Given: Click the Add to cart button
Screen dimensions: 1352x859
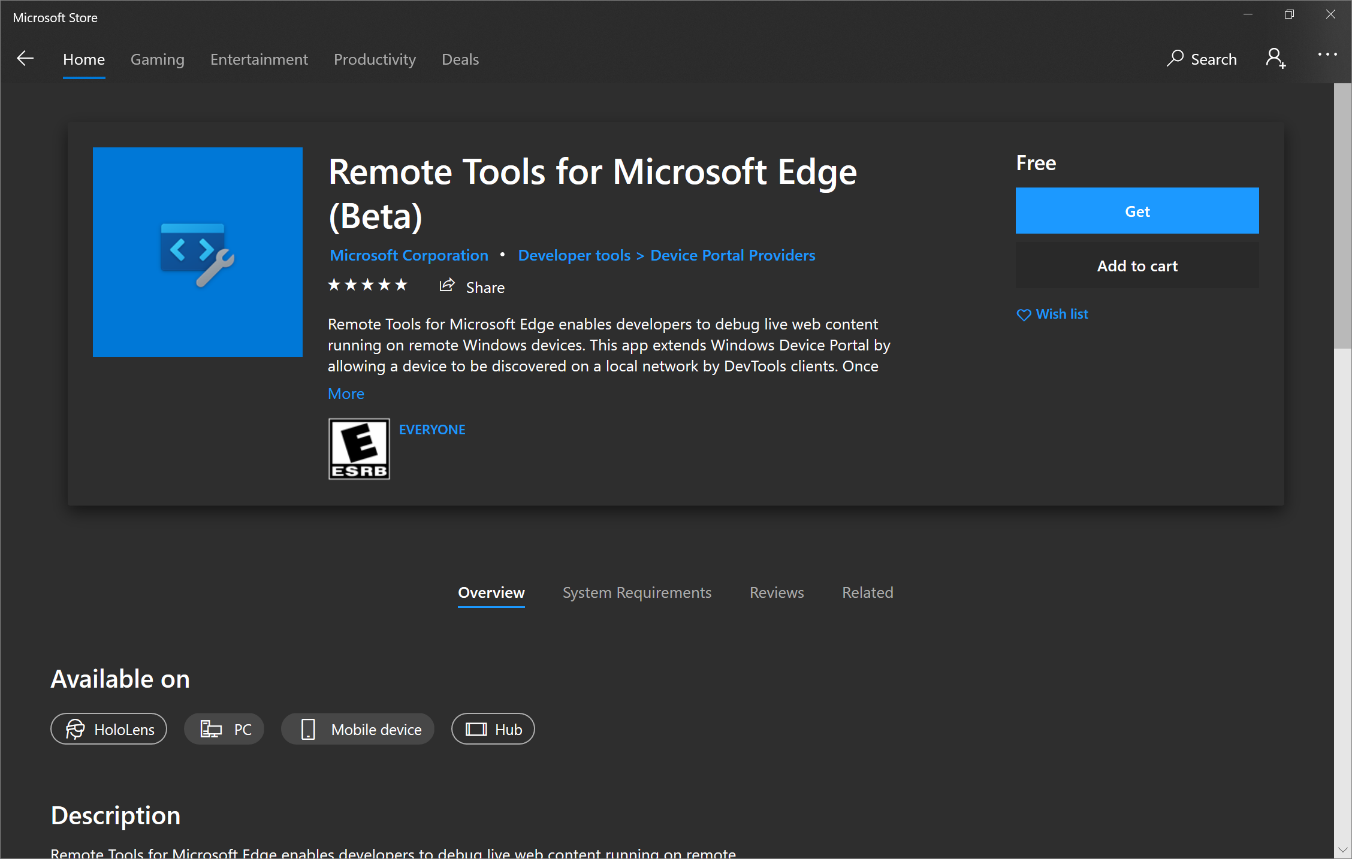Looking at the screenshot, I should (x=1137, y=265).
